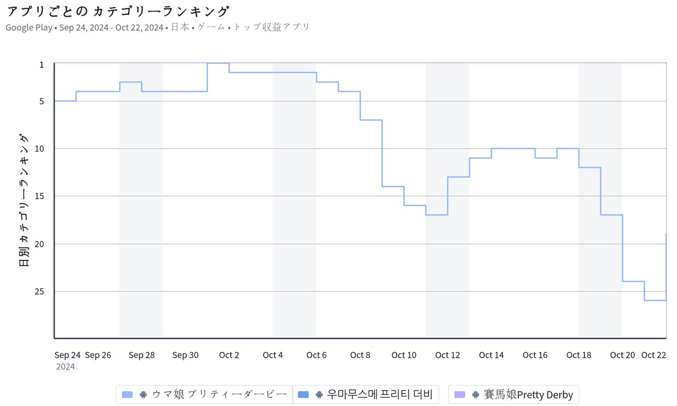Click purple swatch for 賽馬娘Pretty Derby

click(x=460, y=394)
